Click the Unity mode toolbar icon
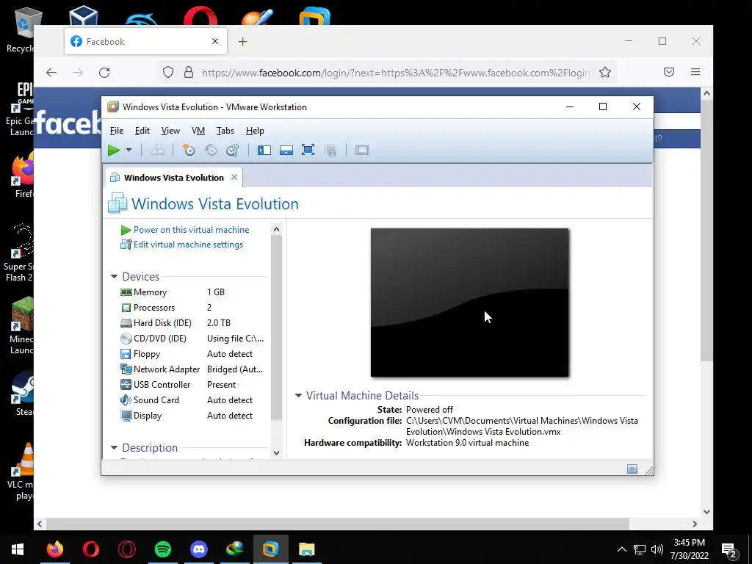The height and width of the screenshot is (564, 752). click(x=330, y=150)
